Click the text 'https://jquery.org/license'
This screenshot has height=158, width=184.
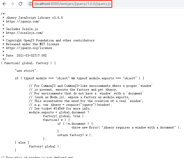coord(29,48)
